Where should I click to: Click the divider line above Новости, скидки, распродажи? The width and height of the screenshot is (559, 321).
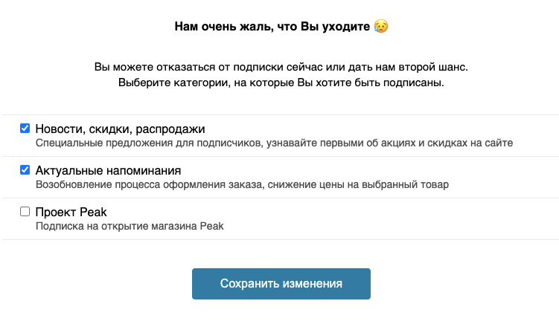(281, 114)
